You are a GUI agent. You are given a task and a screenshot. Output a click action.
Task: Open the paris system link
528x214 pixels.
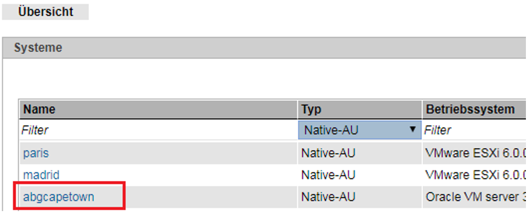coord(36,153)
